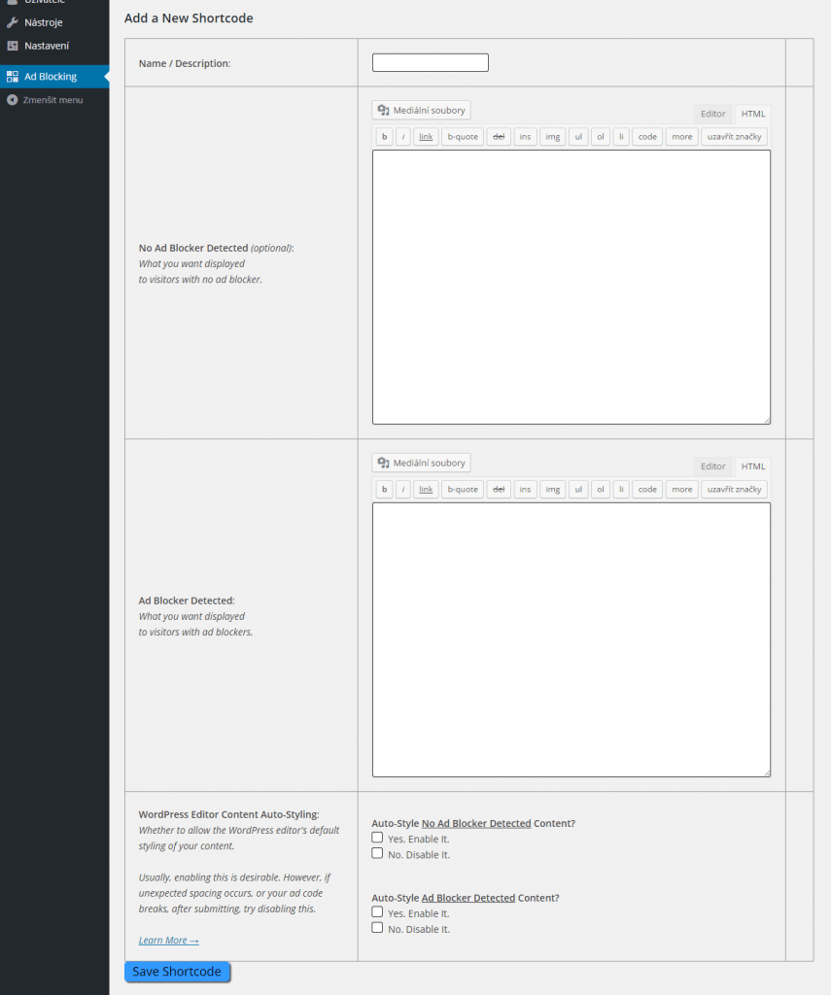831x995 pixels.
Task: Insert more tag in Ad Blocker Detected editor
Action: click(x=682, y=490)
